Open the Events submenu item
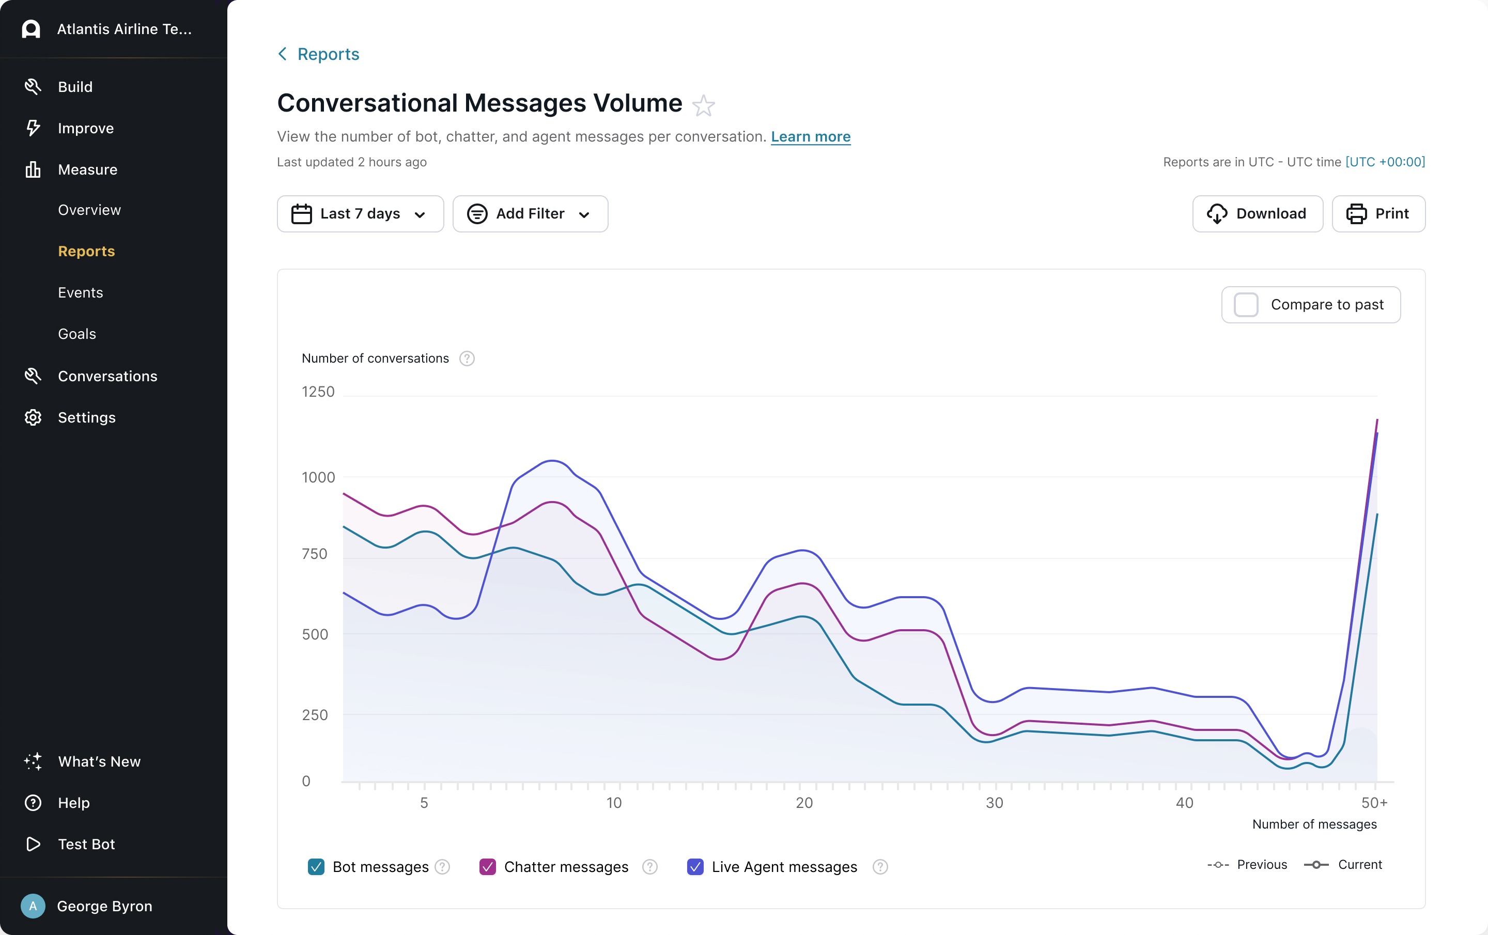This screenshot has width=1488, height=935. (x=80, y=292)
